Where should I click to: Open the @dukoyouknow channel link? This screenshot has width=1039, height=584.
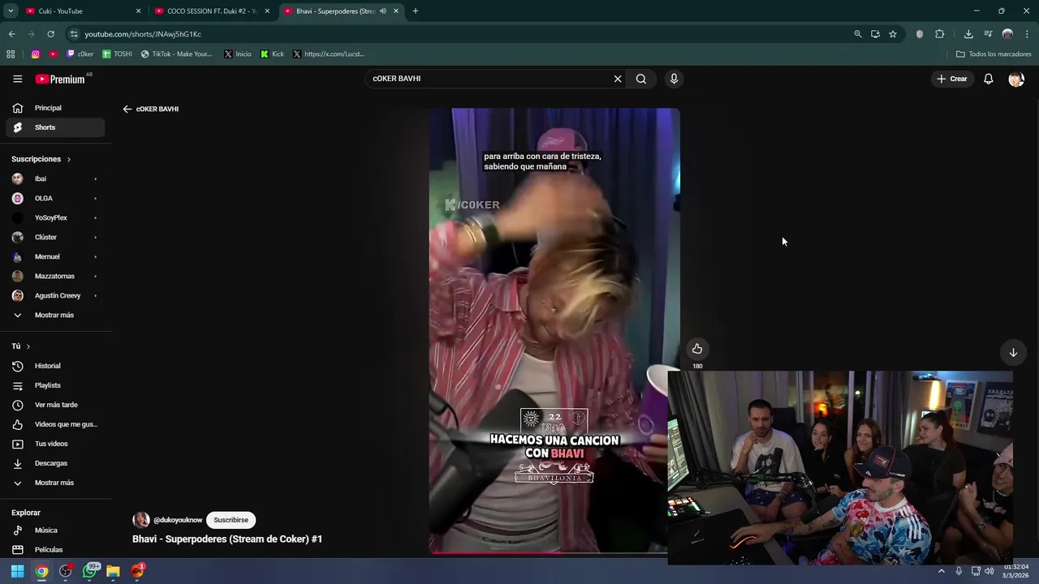(x=178, y=520)
